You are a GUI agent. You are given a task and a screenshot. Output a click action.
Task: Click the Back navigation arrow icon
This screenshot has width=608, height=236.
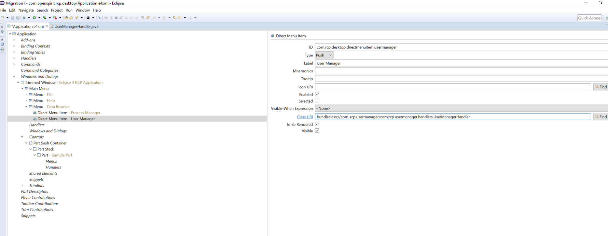coord(180,18)
